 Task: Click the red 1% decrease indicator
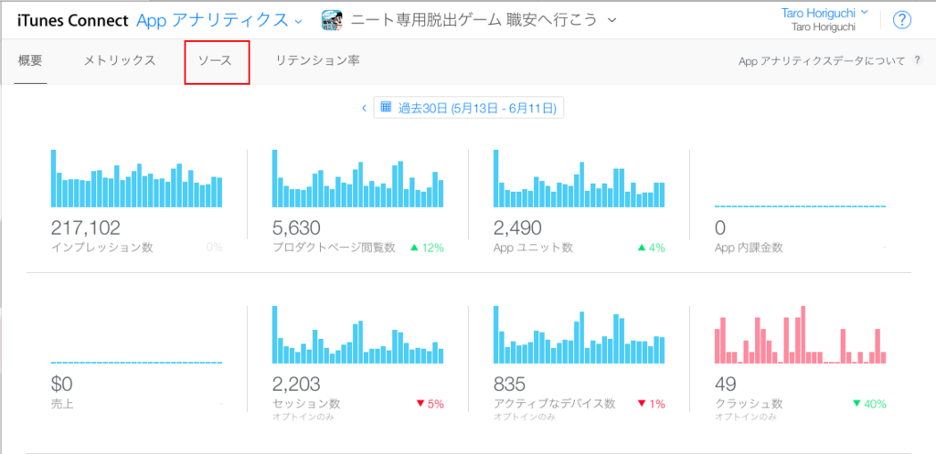point(651,404)
